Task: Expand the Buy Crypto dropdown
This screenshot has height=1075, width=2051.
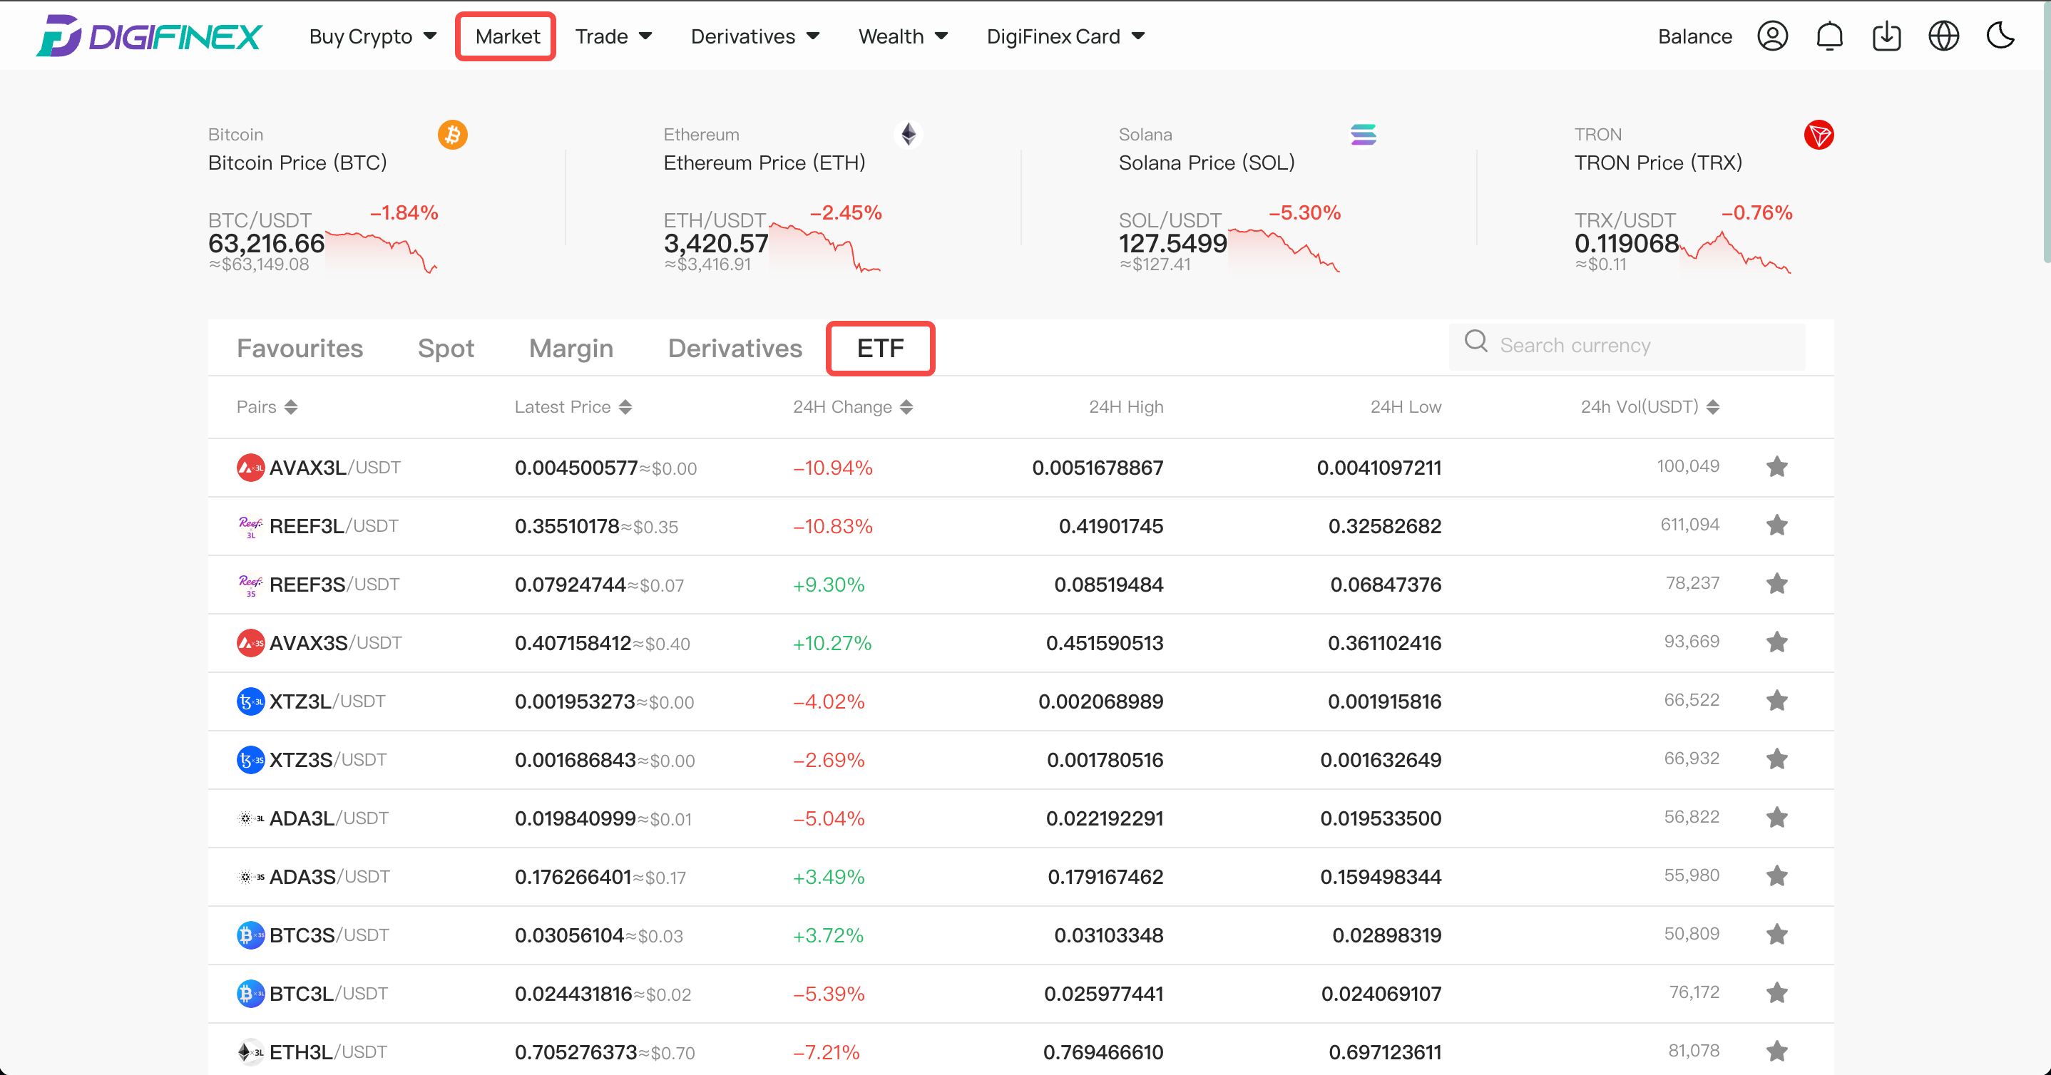Action: point(373,36)
